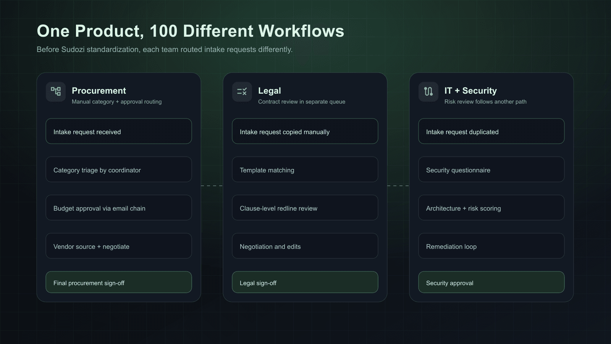Click the "IT + Security" card heading

click(x=470, y=91)
